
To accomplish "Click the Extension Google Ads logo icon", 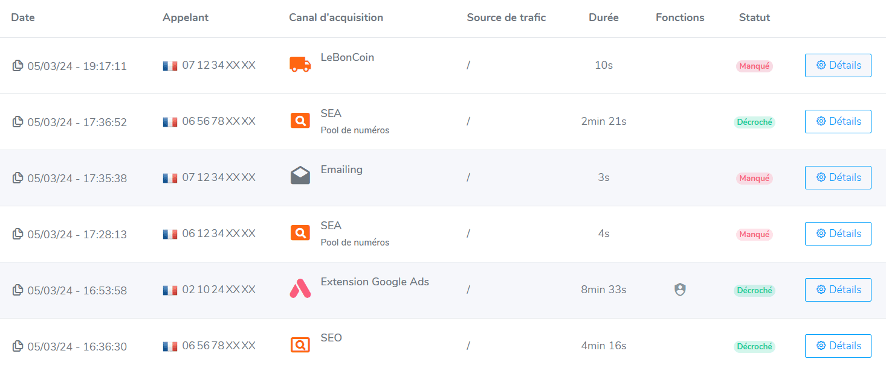I will point(300,289).
